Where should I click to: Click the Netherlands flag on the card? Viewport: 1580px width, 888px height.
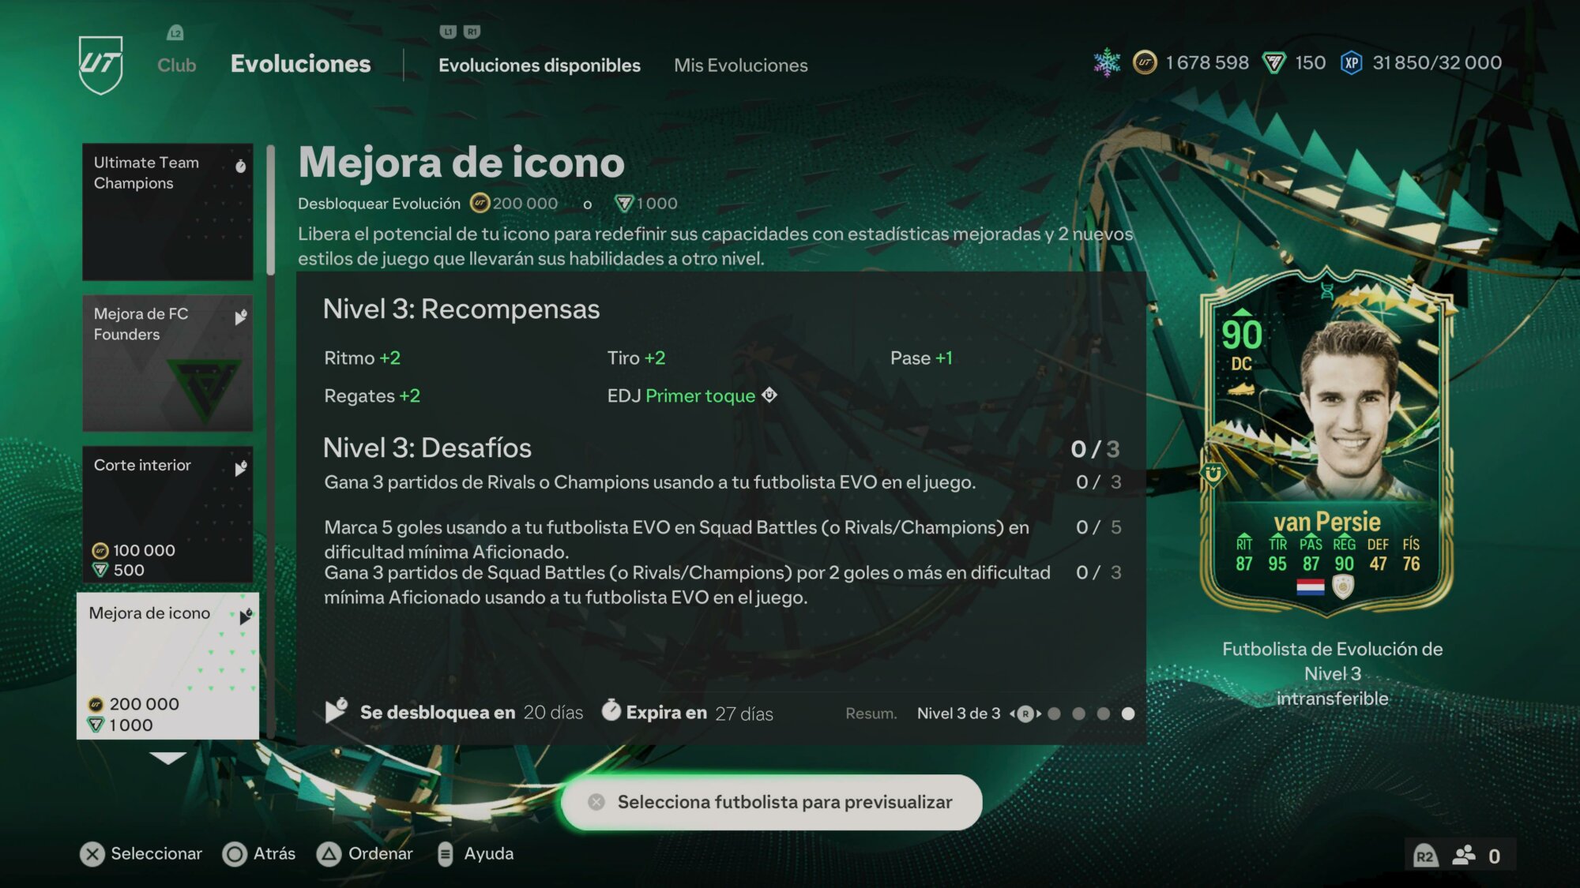[1311, 586]
